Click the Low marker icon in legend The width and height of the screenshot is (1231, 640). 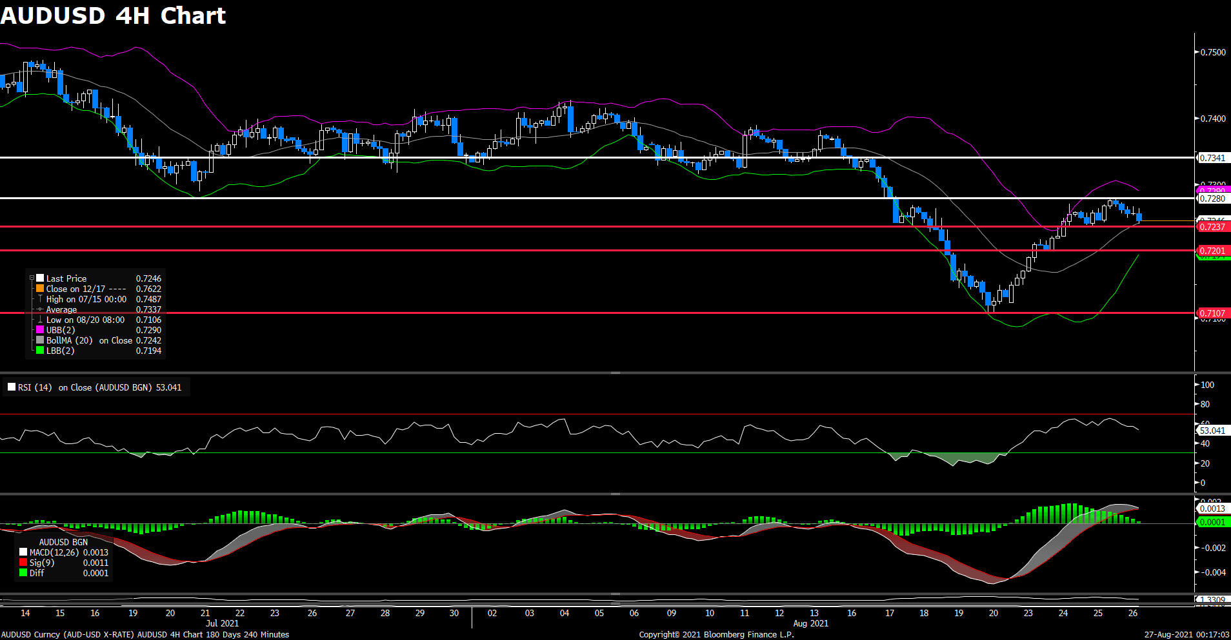point(40,320)
